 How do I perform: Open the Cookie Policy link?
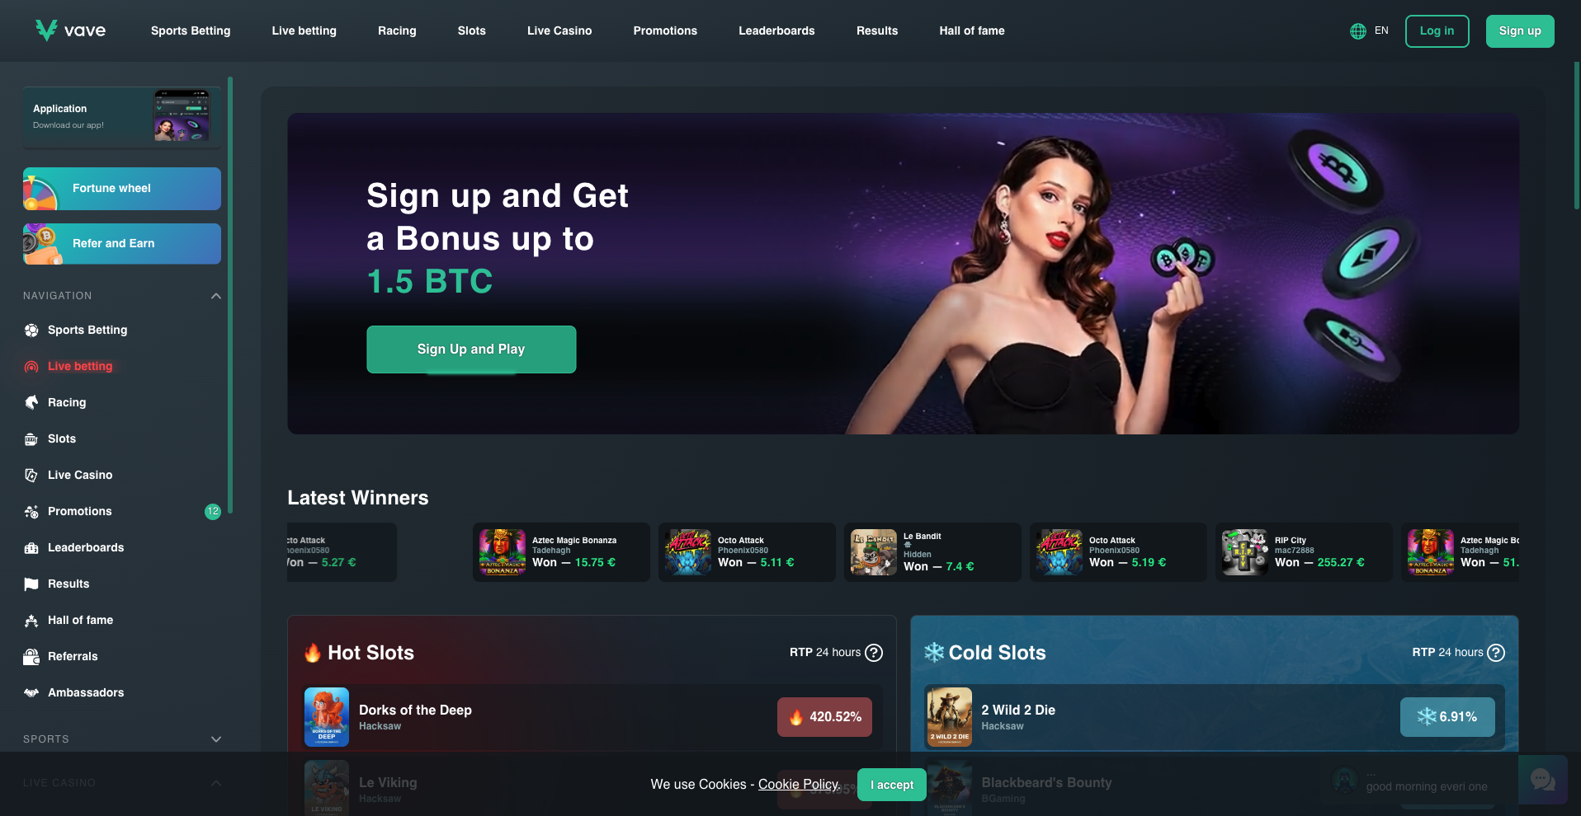coord(799,785)
